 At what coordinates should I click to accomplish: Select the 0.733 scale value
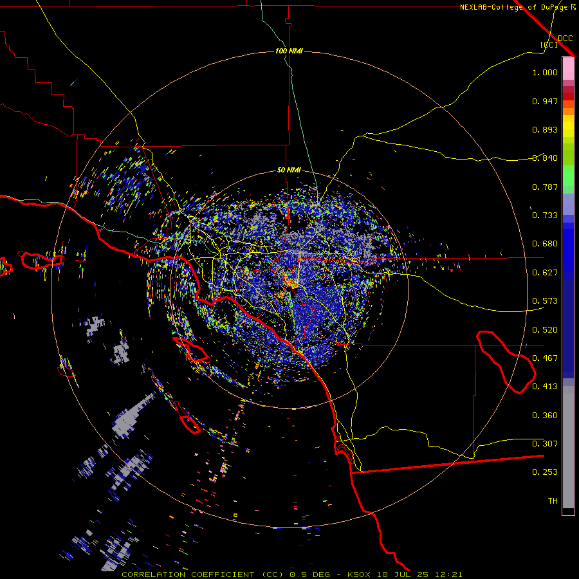tap(545, 216)
